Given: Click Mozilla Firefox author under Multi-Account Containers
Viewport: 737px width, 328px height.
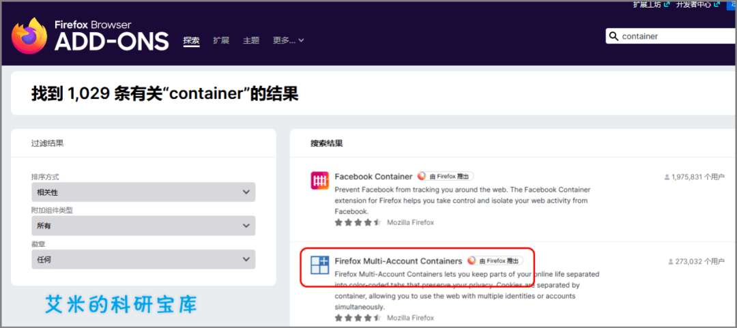Looking at the screenshot, I should pyautogui.click(x=410, y=318).
